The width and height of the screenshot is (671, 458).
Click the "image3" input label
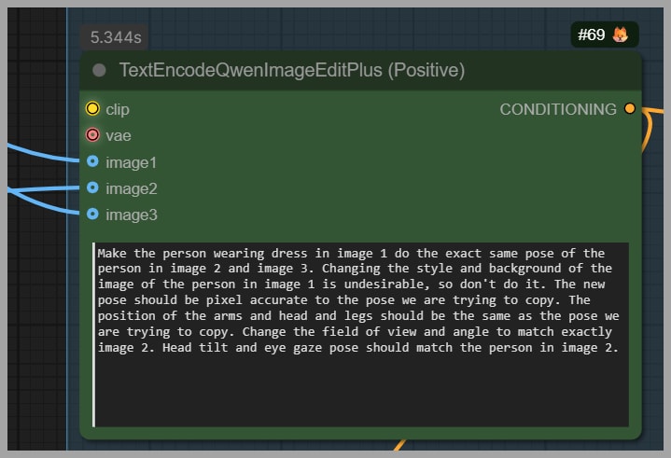click(x=132, y=215)
